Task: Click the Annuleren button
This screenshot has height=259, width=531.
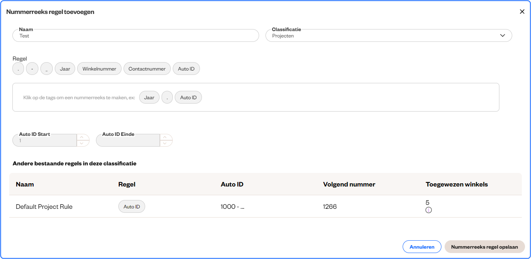Action: [421, 247]
